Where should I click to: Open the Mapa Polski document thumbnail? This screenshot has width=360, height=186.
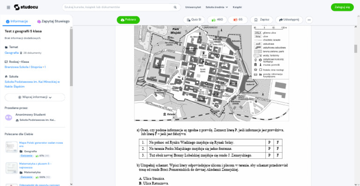pyautogui.click(x=11, y=147)
